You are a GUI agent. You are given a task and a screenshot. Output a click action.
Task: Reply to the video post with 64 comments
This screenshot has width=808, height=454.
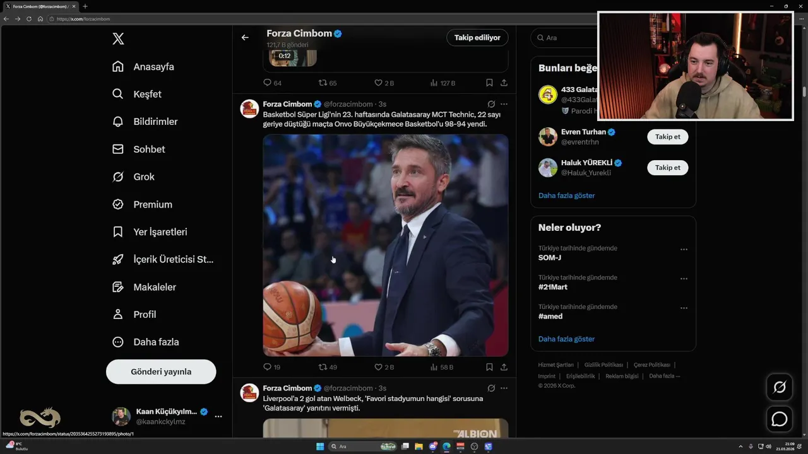(272, 83)
